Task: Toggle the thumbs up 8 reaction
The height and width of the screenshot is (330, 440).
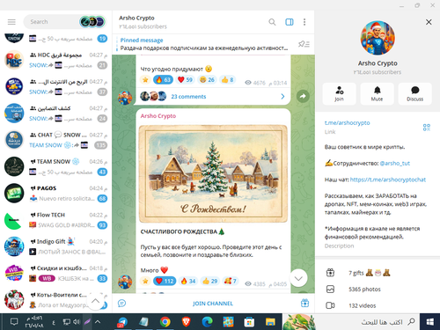Action: tap(228, 80)
